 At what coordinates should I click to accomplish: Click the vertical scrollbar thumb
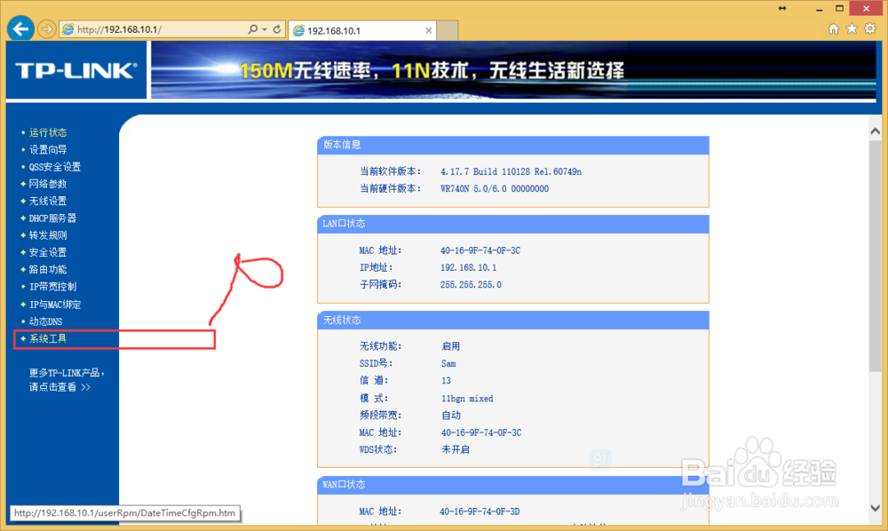point(875,256)
